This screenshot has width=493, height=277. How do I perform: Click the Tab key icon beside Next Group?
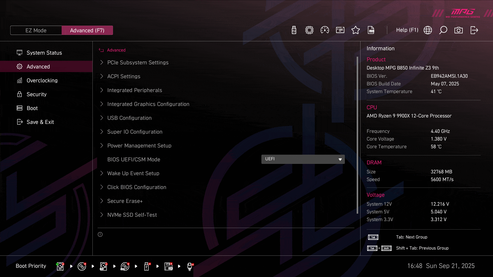pyautogui.click(x=373, y=237)
